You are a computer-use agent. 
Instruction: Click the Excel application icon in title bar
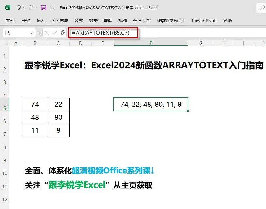pyautogui.click(x=7, y=8)
